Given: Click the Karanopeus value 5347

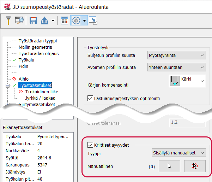Looking at the screenshot, I should click(x=42, y=165).
